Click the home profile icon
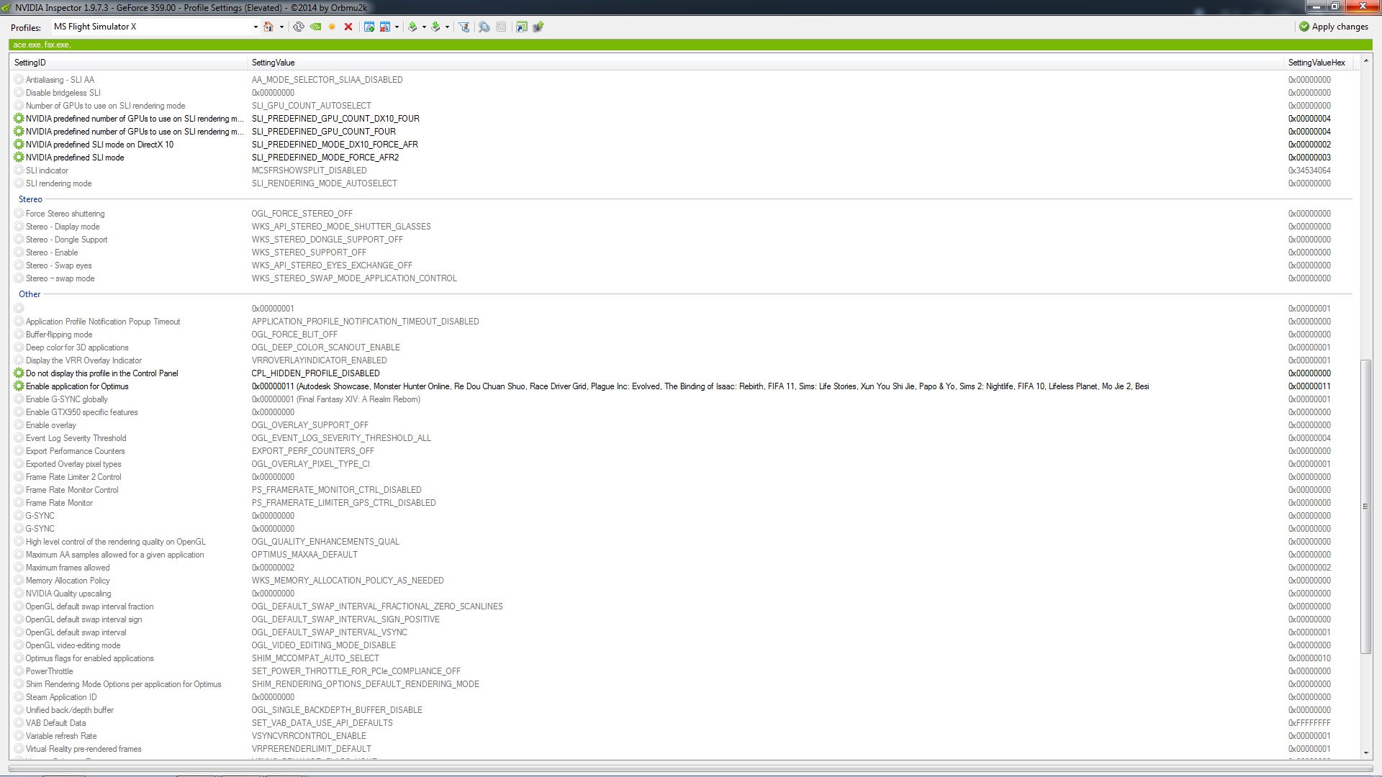 pos(268,27)
